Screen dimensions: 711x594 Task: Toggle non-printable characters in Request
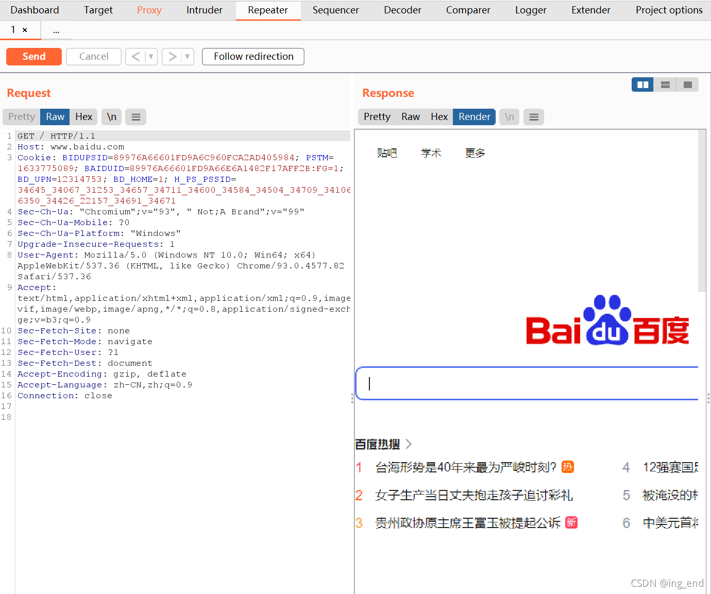[x=112, y=117]
